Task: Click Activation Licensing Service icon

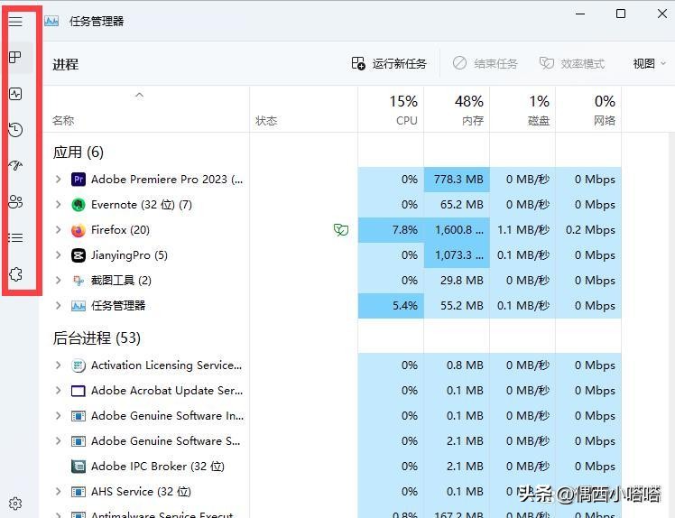Action: [x=79, y=365]
